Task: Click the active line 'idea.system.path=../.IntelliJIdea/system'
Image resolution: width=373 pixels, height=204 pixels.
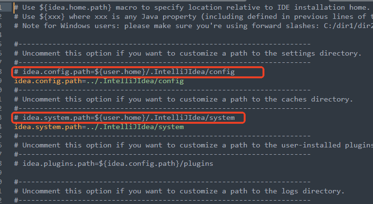Action: tap(99, 127)
